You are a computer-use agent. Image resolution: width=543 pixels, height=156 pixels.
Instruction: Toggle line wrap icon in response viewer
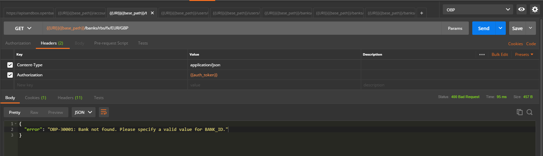[x=104, y=112]
